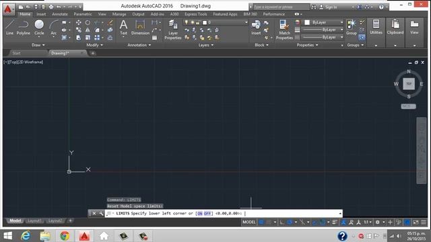The image size is (431, 242).
Task: Click the MODEL button in status bar
Action: click(249, 222)
